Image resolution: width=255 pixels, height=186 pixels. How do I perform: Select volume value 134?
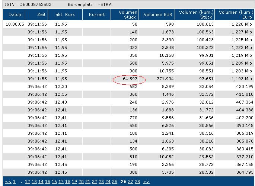coord(133,141)
